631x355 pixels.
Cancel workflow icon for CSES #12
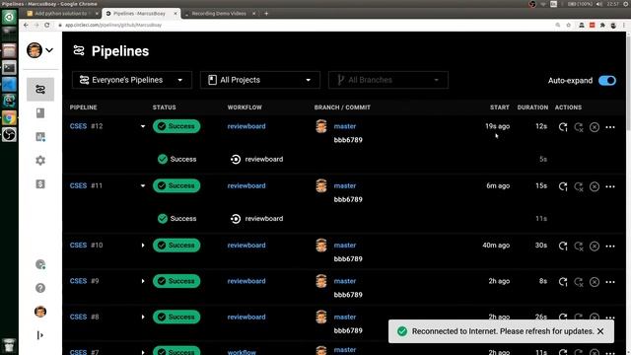click(595, 127)
